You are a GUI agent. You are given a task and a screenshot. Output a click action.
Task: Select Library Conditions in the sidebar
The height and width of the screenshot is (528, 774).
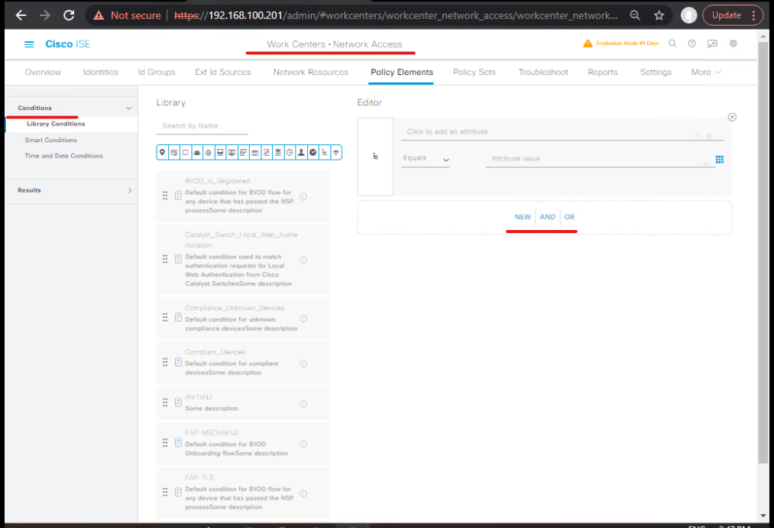(x=56, y=124)
